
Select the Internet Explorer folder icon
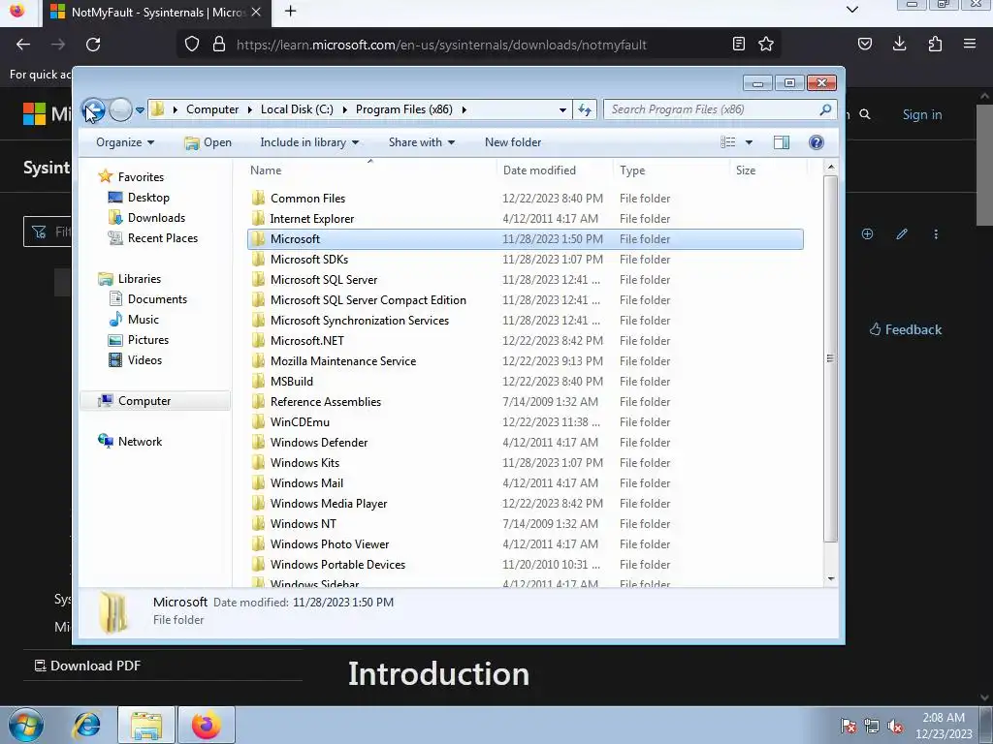click(258, 218)
